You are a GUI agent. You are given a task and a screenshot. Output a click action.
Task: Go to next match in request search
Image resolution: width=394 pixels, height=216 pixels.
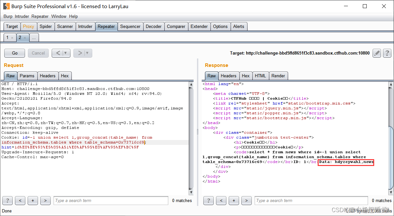(45, 200)
